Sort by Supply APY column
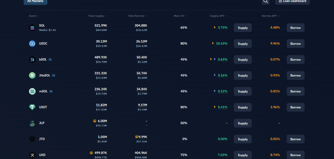Screen dimensions: 334x159 (218, 16)
